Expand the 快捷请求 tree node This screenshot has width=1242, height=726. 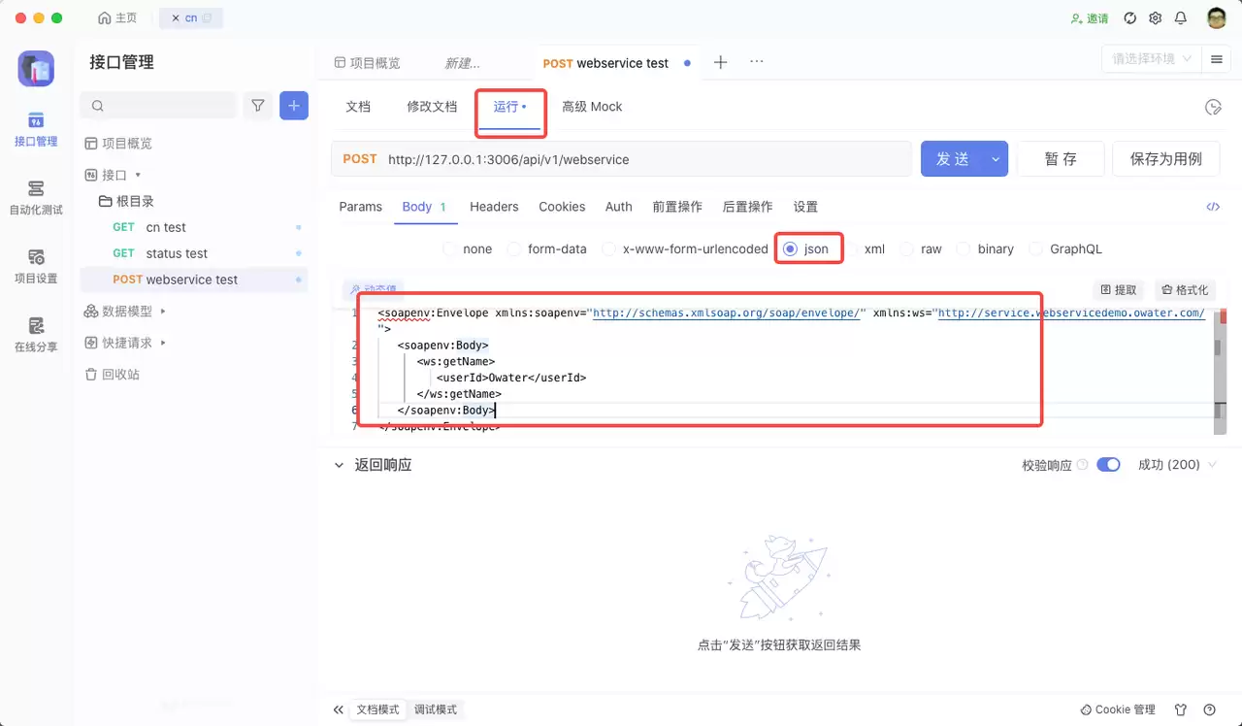point(163,343)
